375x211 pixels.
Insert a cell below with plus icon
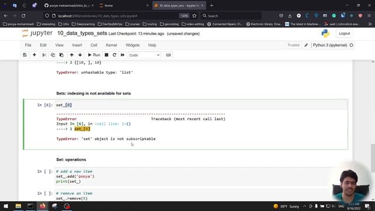[x=35, y=55]
